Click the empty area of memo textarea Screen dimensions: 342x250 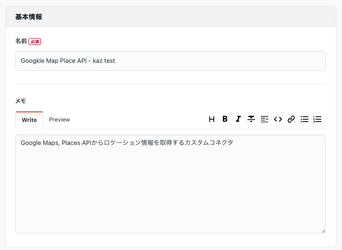tap(170, 193)
